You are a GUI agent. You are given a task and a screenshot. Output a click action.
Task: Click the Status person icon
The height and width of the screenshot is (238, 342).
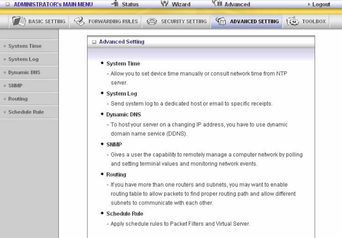[115, 3]
